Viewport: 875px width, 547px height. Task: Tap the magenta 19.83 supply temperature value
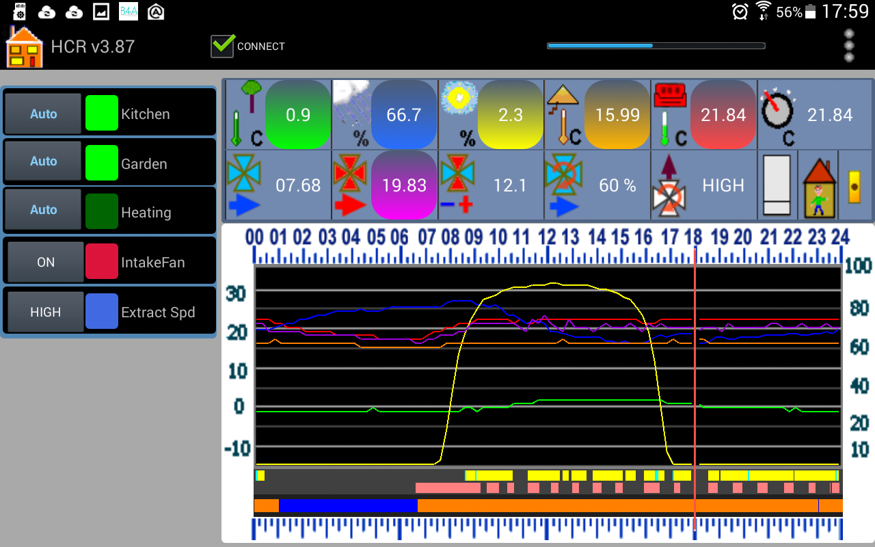404,185
